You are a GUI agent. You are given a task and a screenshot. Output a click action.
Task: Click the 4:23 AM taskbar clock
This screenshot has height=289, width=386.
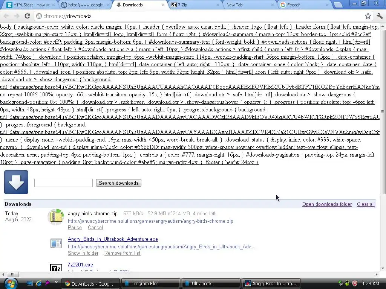[371, 284]
